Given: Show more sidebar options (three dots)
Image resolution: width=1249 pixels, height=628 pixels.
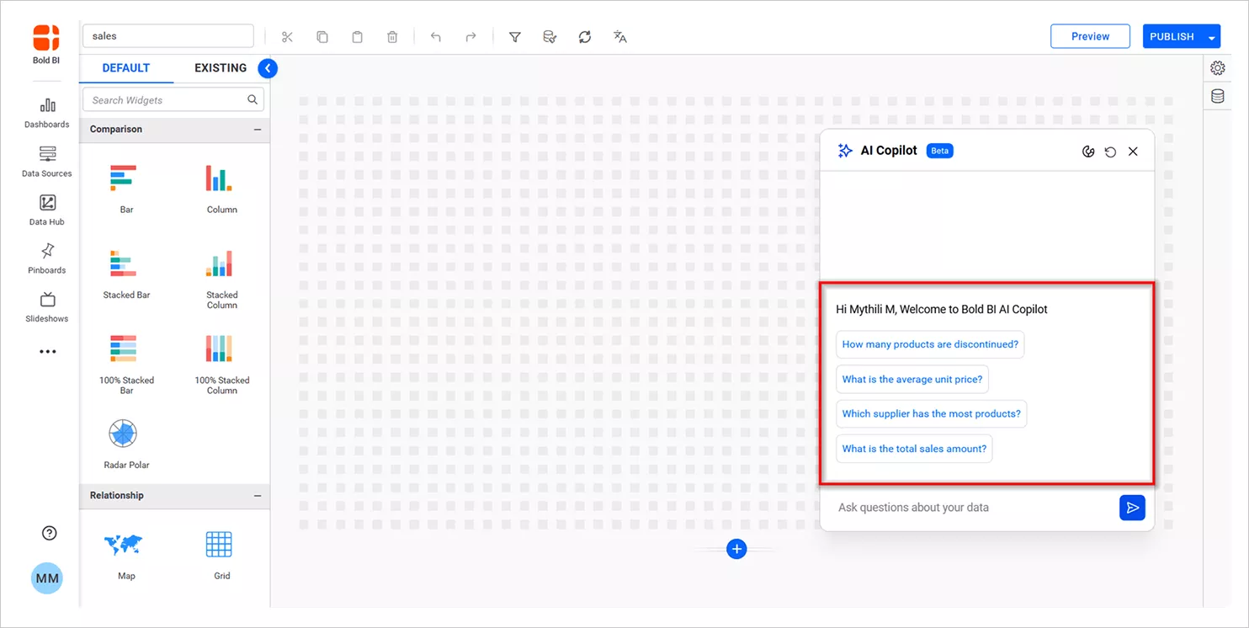Looking at the screenshot, I should (x=47, y=351).
